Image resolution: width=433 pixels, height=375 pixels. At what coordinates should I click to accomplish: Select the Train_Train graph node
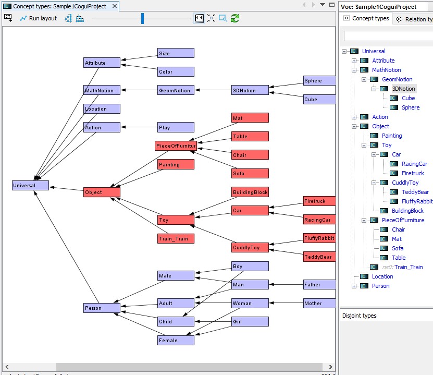tap(176, 238)
